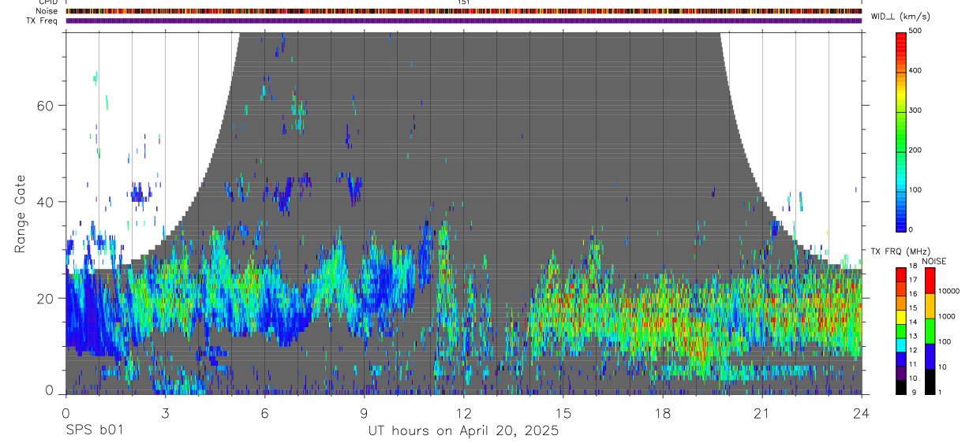969x447 pixels.
Task: Pick the cyan segment of the TX FRQ colorbar
Action: pos(900,345)
